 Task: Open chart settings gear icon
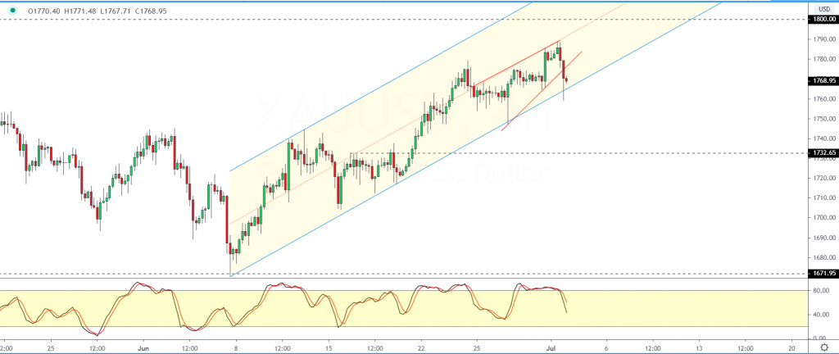click(x=824, y=346)
